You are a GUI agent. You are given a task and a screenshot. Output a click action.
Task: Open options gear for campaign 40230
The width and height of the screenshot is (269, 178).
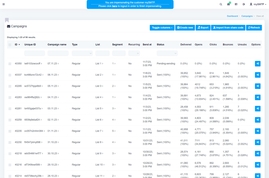pos(258,142)
